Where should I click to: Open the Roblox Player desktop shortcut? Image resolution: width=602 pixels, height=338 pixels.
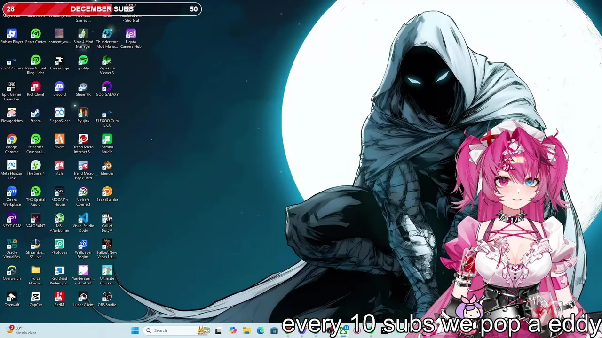[x=12, y=36]
